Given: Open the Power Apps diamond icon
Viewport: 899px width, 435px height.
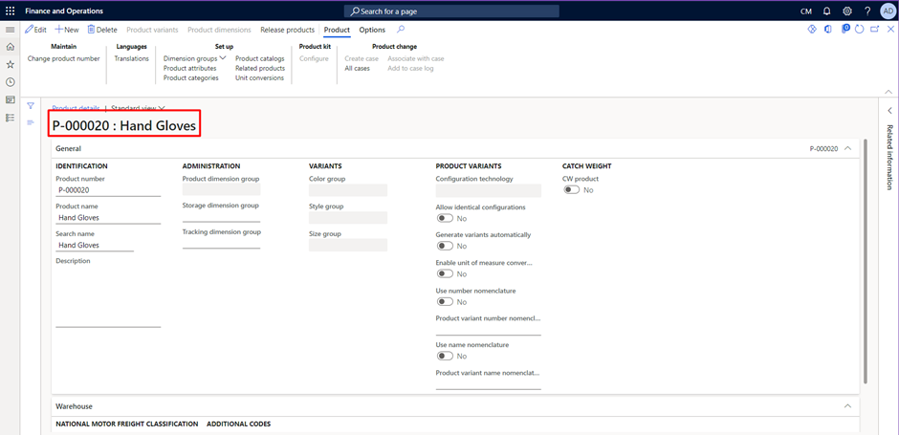Looking at the screenshot, I should (x=812, y=30).
